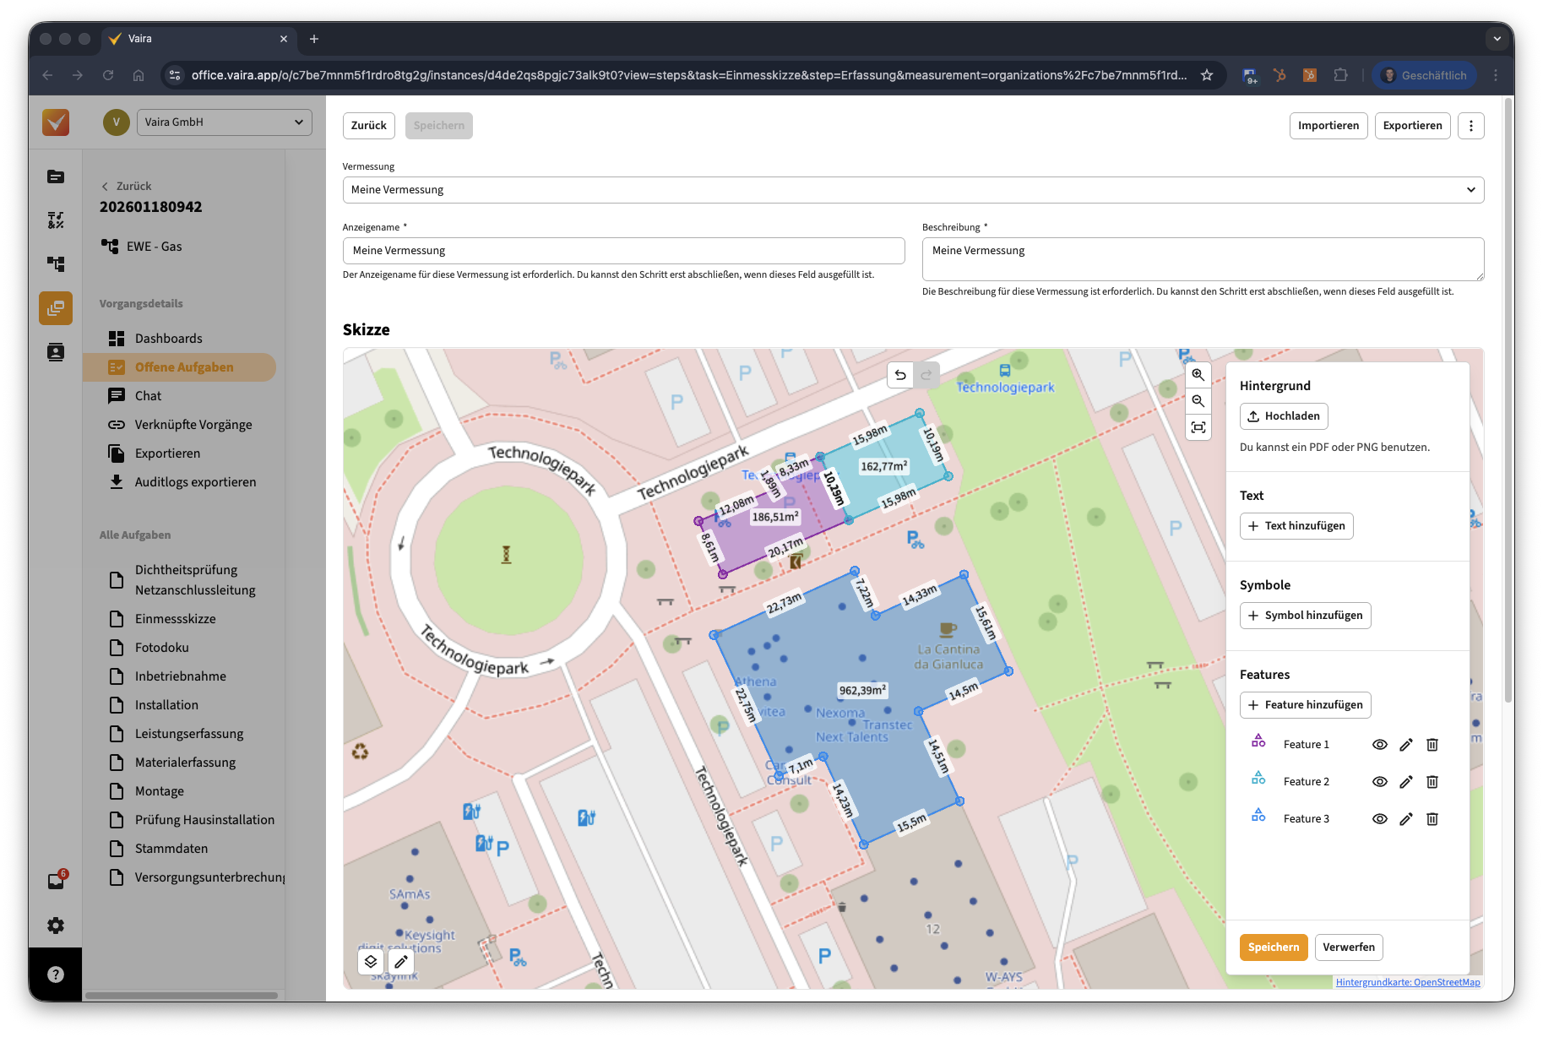The width and height of the screenshot is (1543, 1037).
Task: Delete Feature 1 with the trash icon
Action: (x=1432, y=745)
